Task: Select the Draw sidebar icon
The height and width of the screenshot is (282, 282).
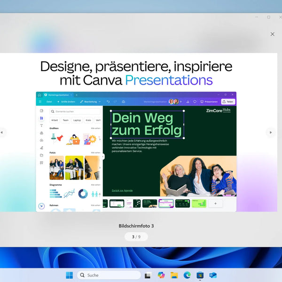Action: tap(41, 148)
